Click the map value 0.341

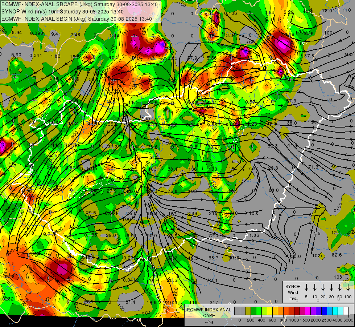pos(36,55)
